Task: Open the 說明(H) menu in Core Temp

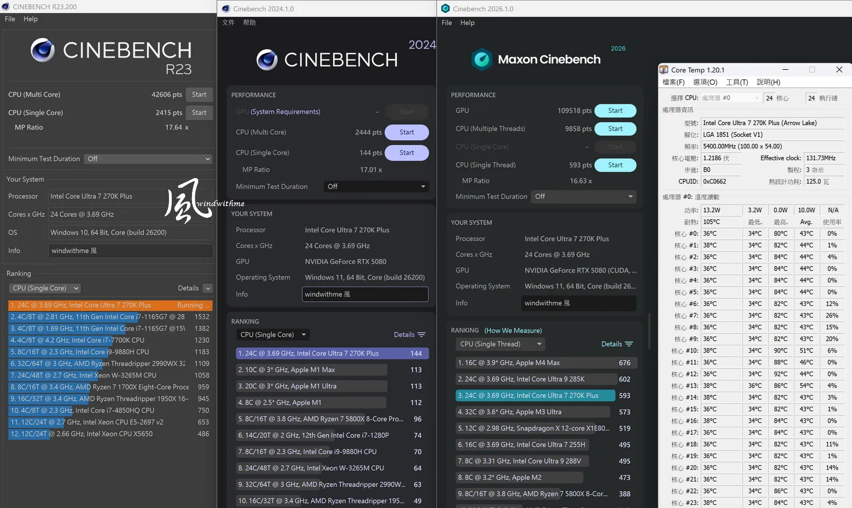Action: pos(768,82)
